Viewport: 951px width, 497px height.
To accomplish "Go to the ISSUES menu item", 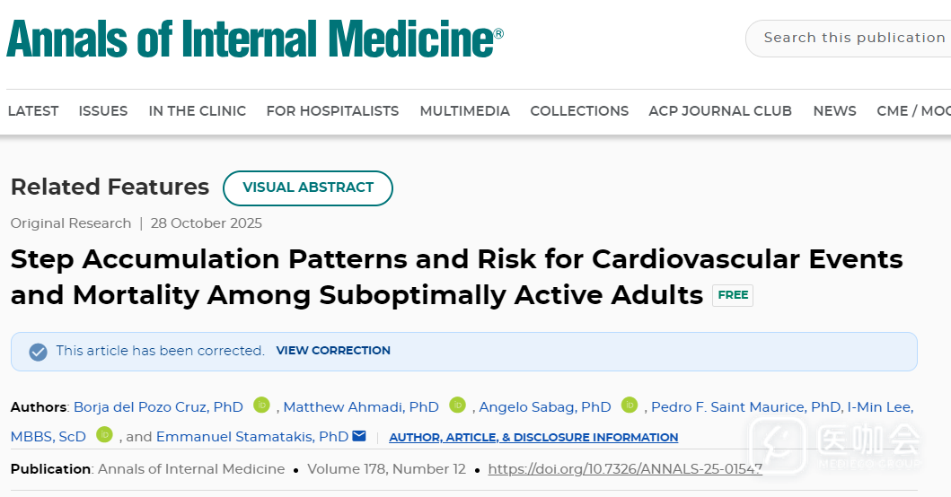I will (103, 111).
